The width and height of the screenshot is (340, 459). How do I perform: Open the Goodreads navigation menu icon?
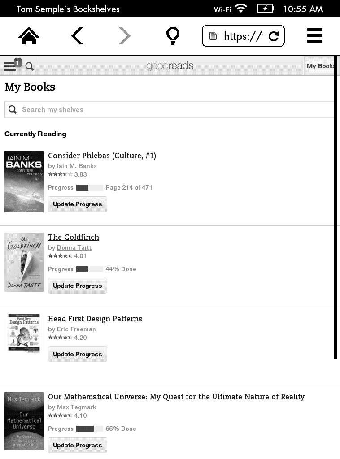[x=10, y=66]
